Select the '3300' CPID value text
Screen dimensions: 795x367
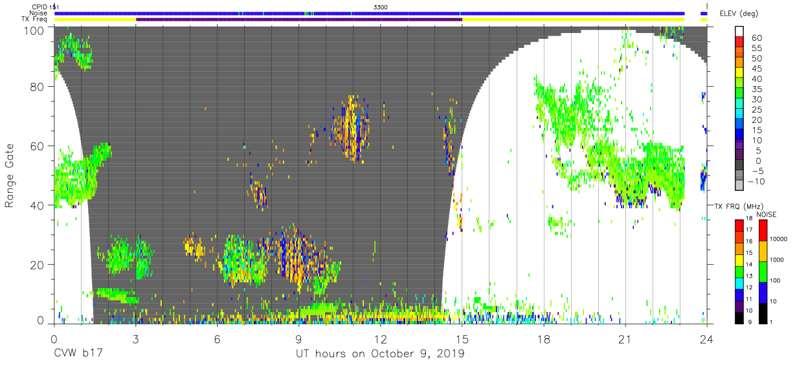pos(381,6)
